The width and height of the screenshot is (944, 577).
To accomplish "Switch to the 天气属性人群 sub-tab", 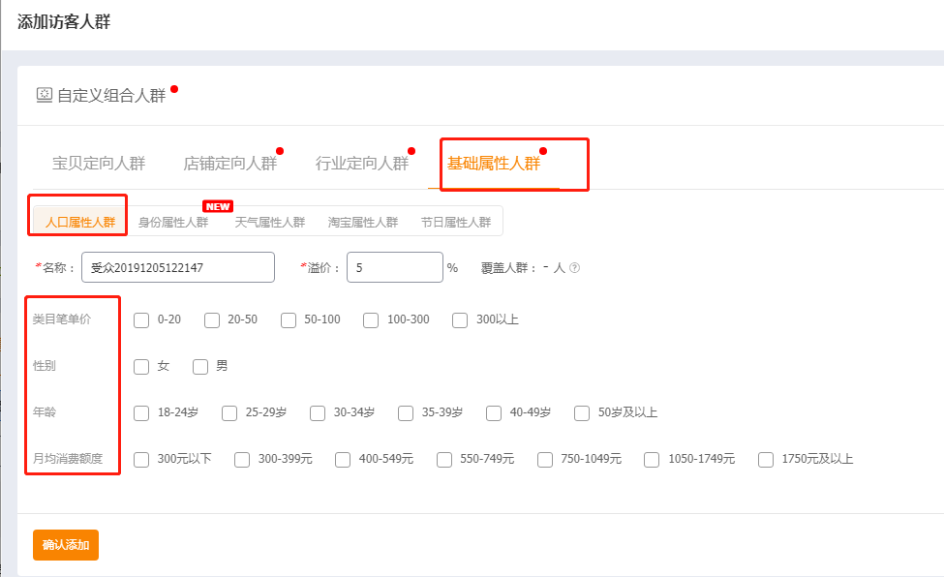I will click(270, 223).
